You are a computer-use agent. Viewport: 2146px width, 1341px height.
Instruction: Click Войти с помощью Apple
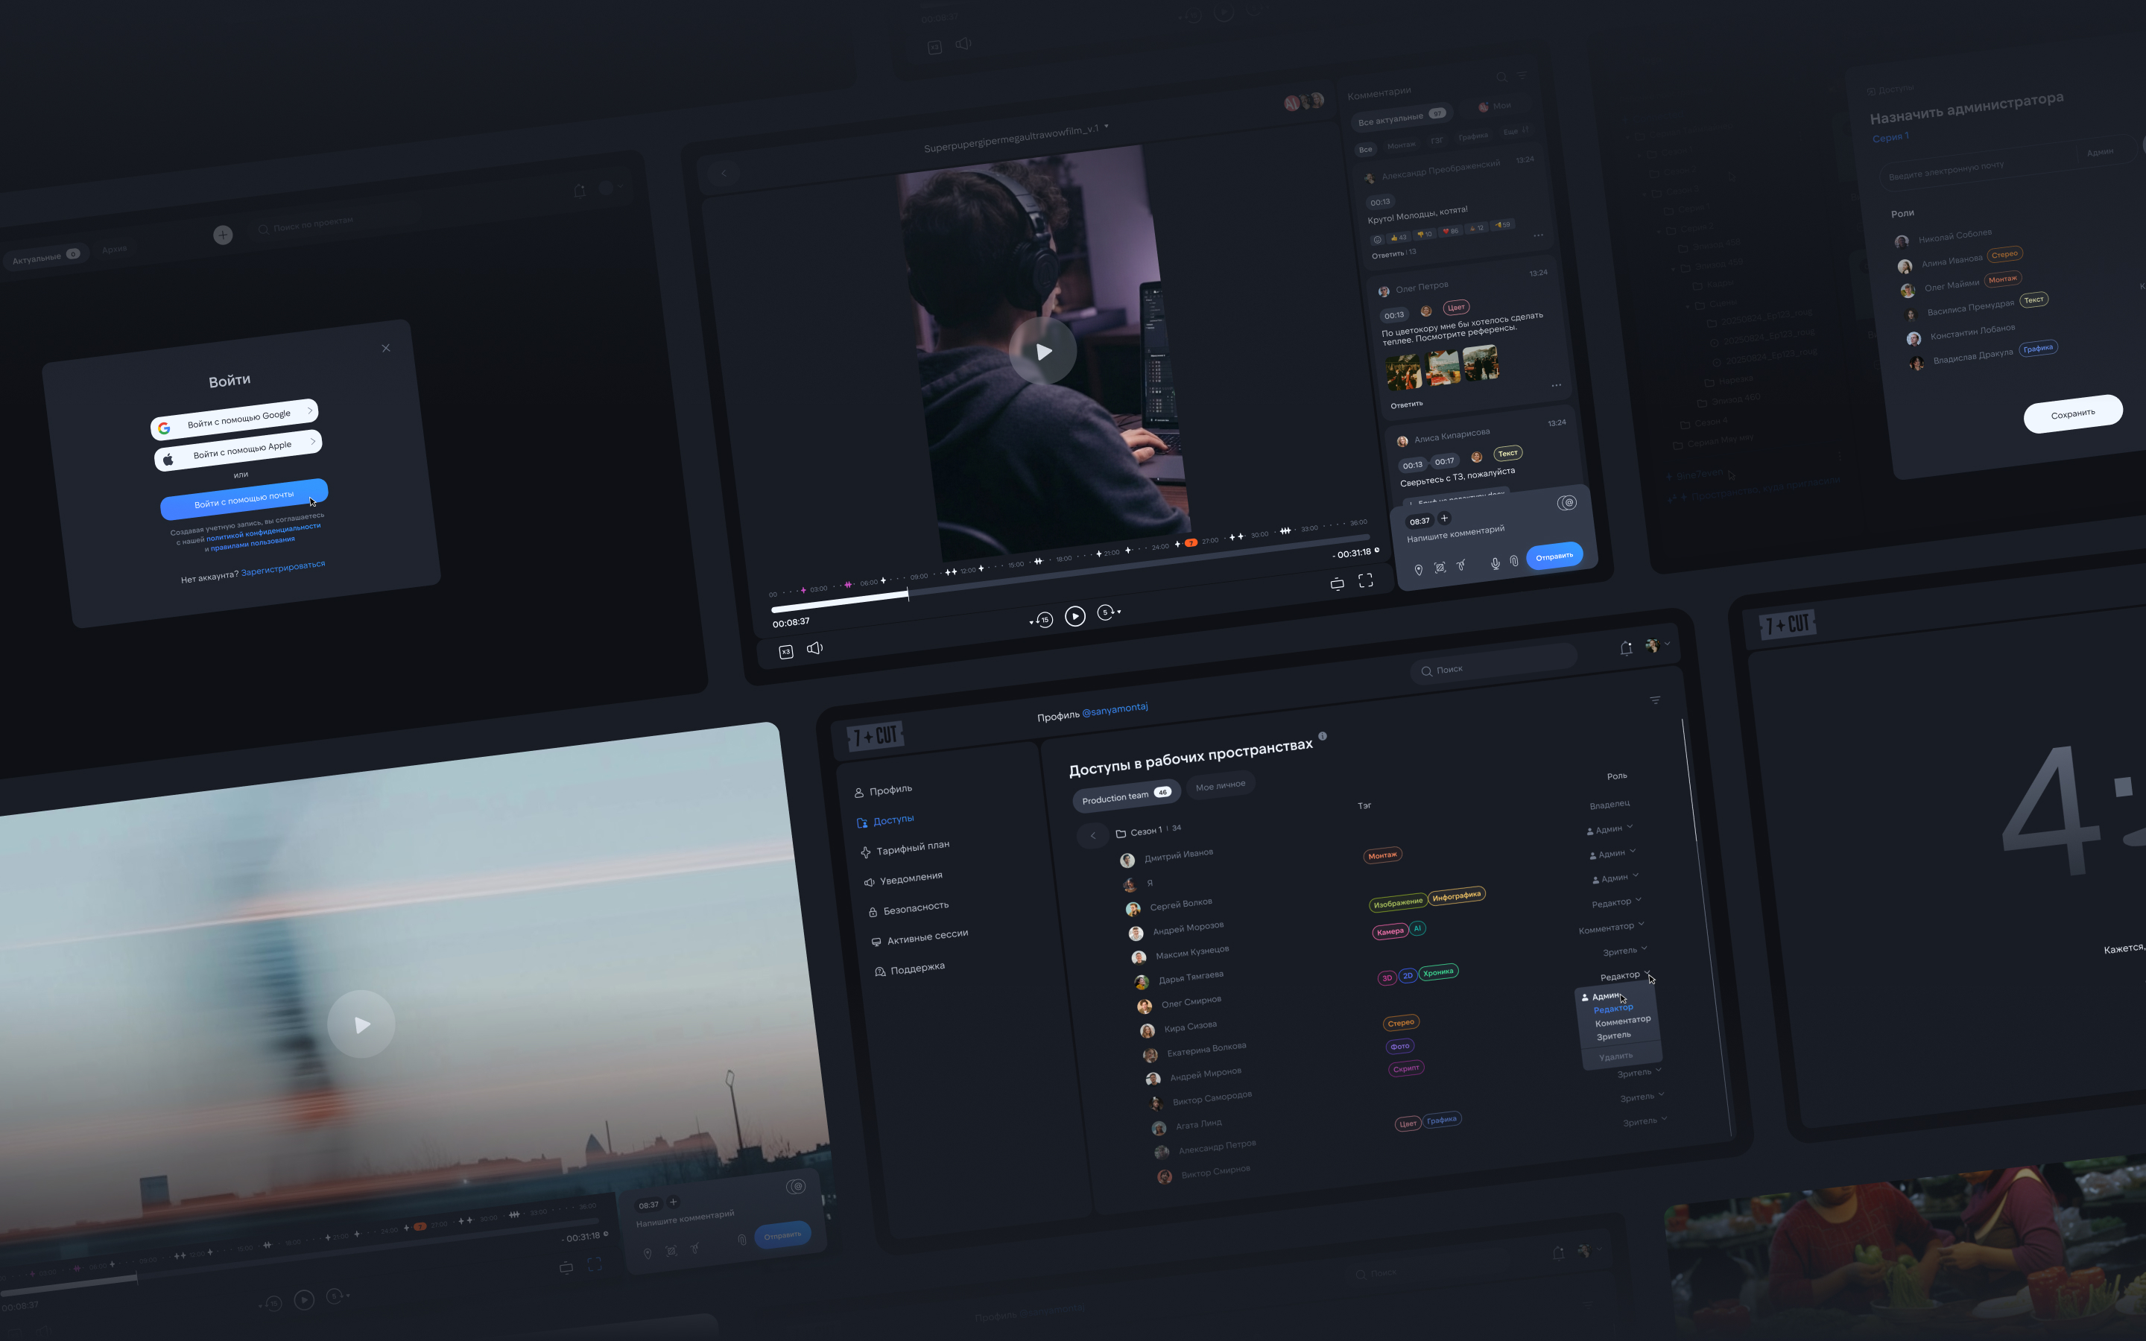238,451
